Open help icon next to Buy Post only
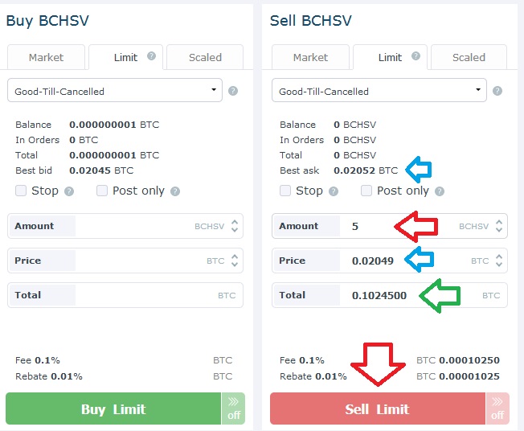Image resolution: width=524 pixels, height=431 pixels. (x=175, y=191)
